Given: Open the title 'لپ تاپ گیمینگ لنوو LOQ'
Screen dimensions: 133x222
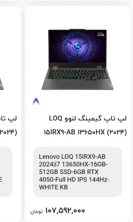Looking at the screenshot, I should [88, 118].
